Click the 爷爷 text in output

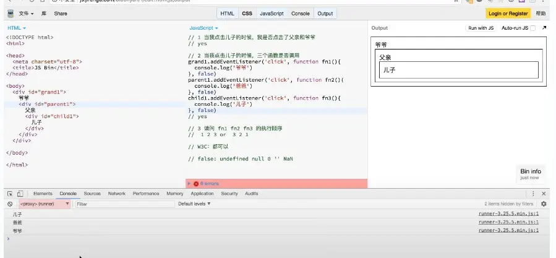click(381, 45)
